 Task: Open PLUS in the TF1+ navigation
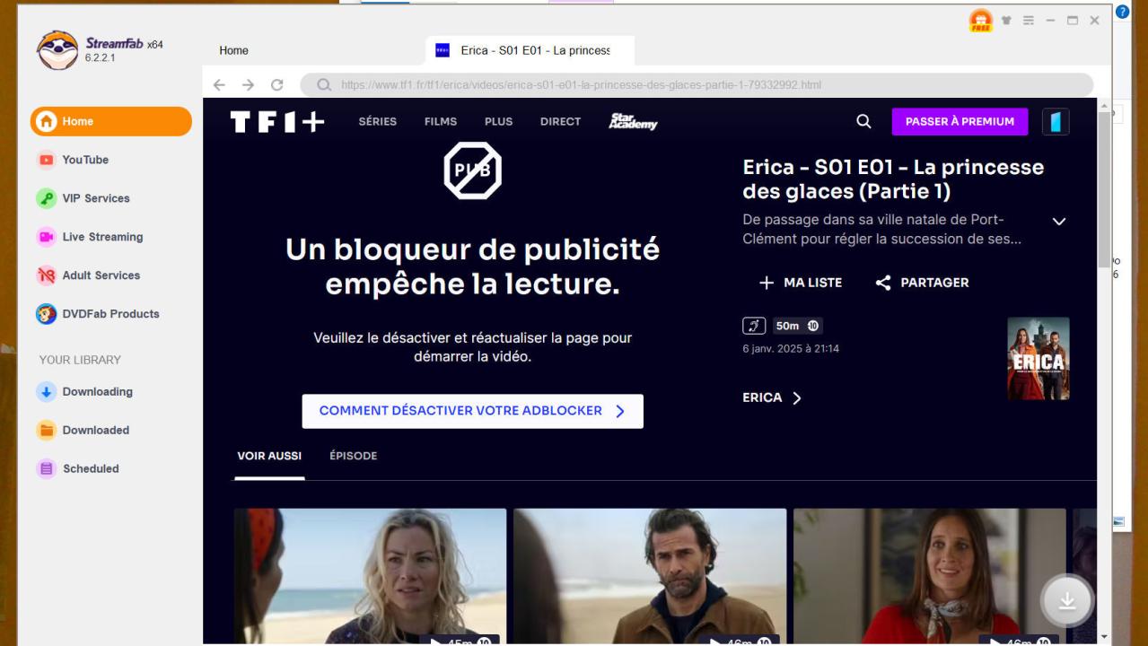pyautogui.click(x=498, y=121)
